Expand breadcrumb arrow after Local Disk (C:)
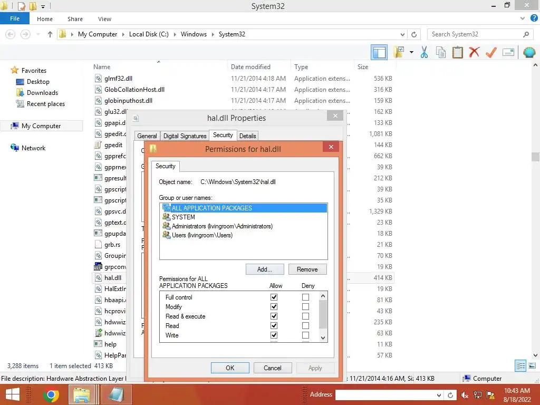This screenshot has height=405, width=540. pyautogui.click(x=175, y=34)
